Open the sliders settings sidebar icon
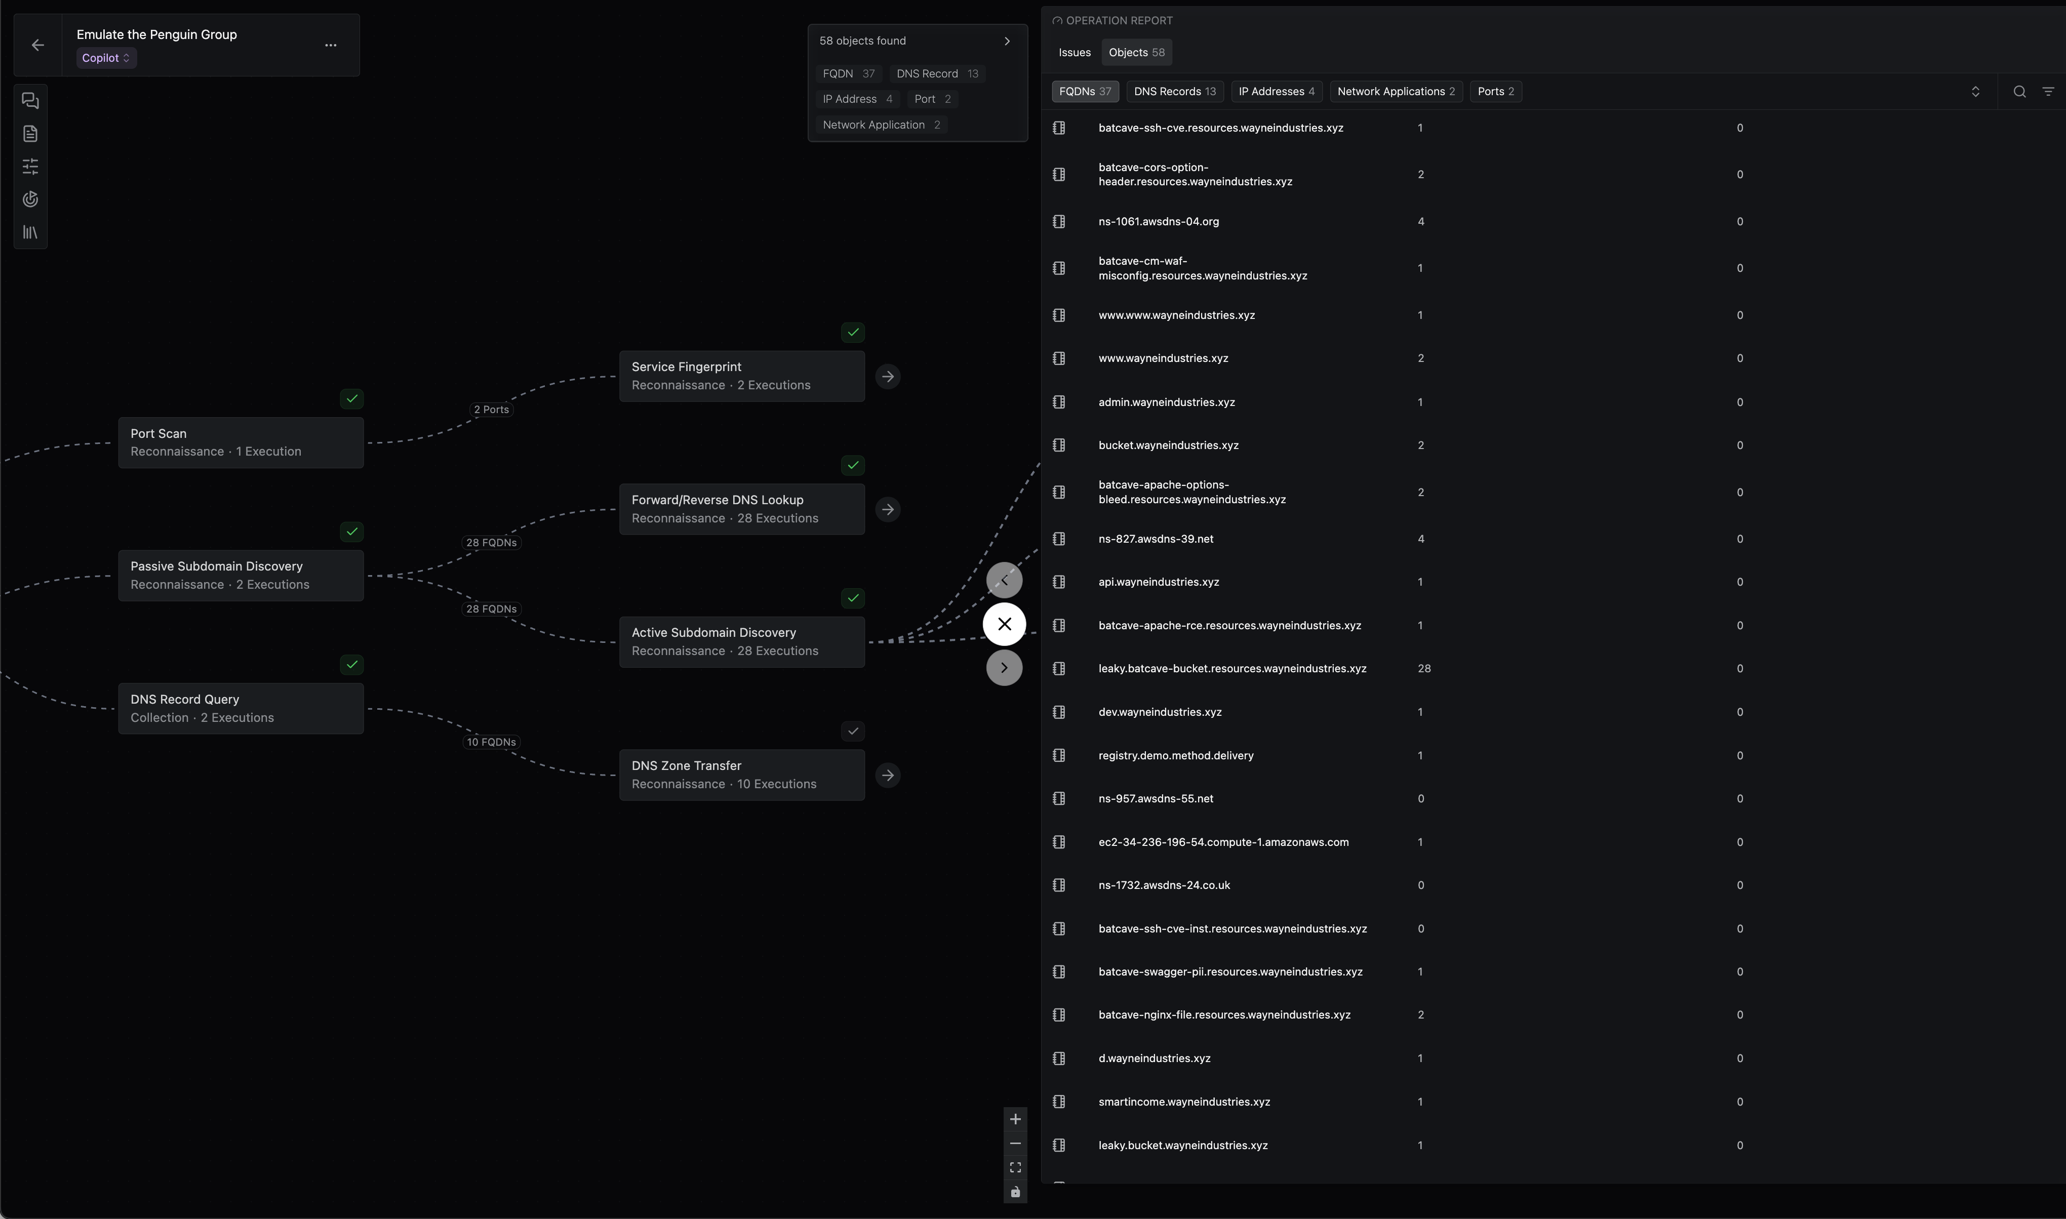2066x1219 pixels. [30, 167]
